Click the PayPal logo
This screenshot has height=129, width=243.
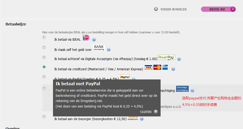[125, 77]
